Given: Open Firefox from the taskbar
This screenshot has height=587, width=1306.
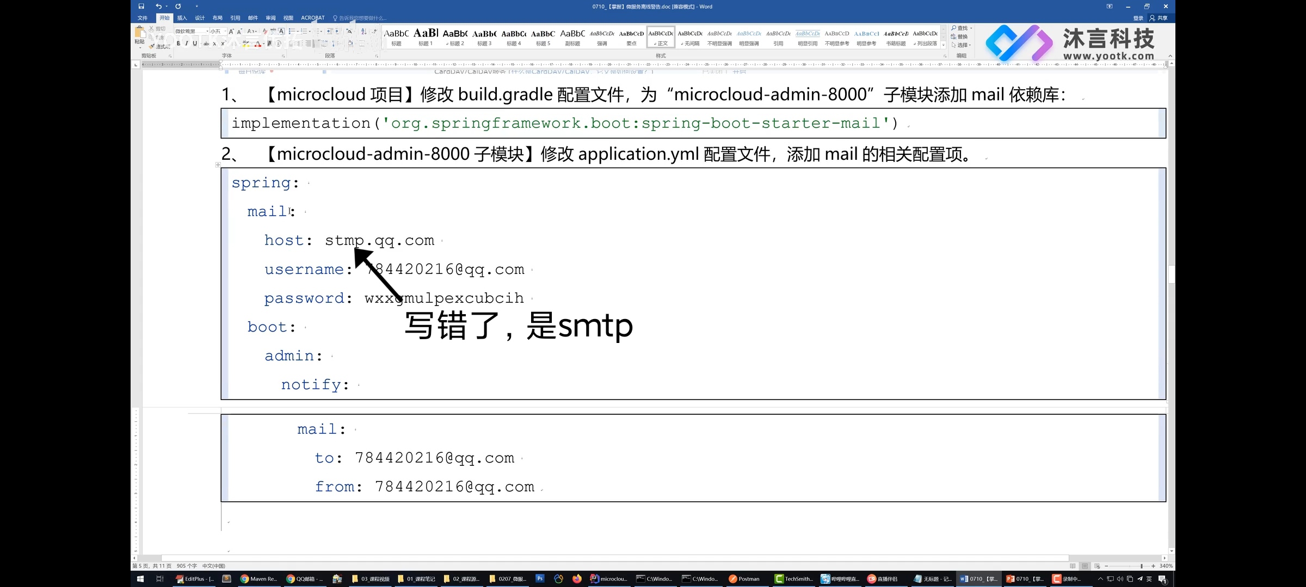Looking at the screenshot, I should click(x=577, y=579).
